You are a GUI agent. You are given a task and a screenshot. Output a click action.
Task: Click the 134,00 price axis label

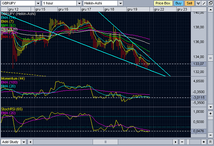(x=199, y=56)
